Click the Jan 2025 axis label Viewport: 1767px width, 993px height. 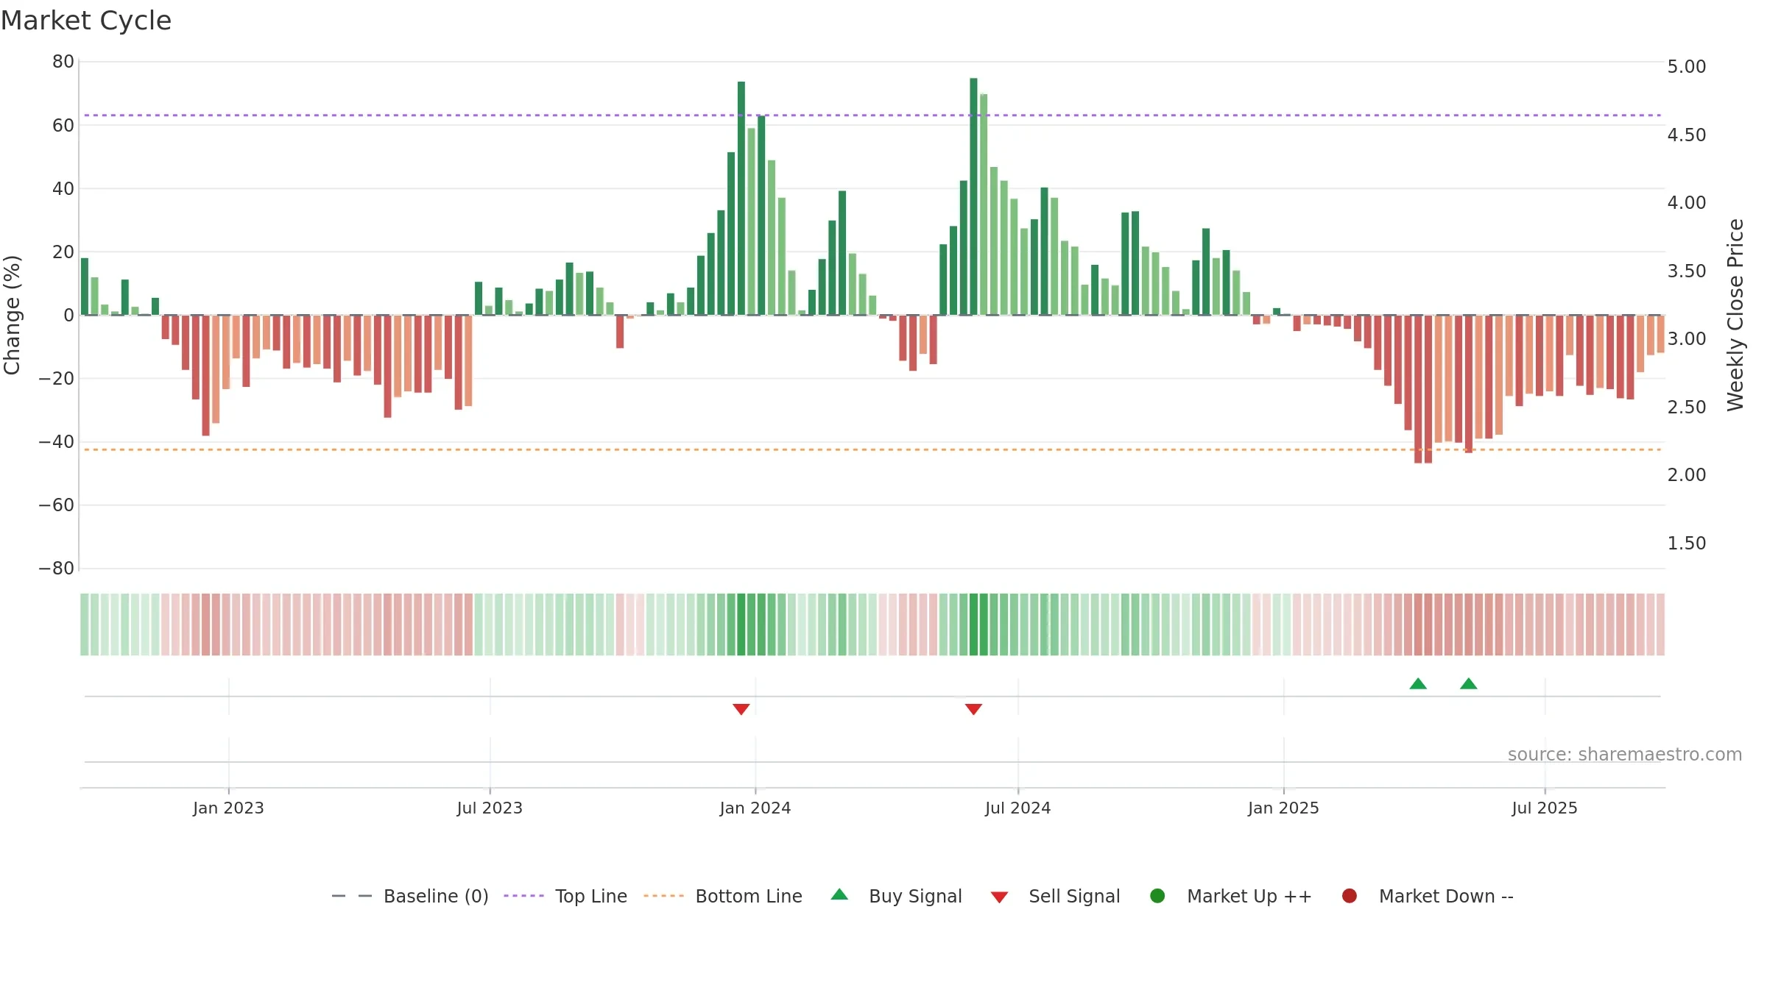[1283, 808]
